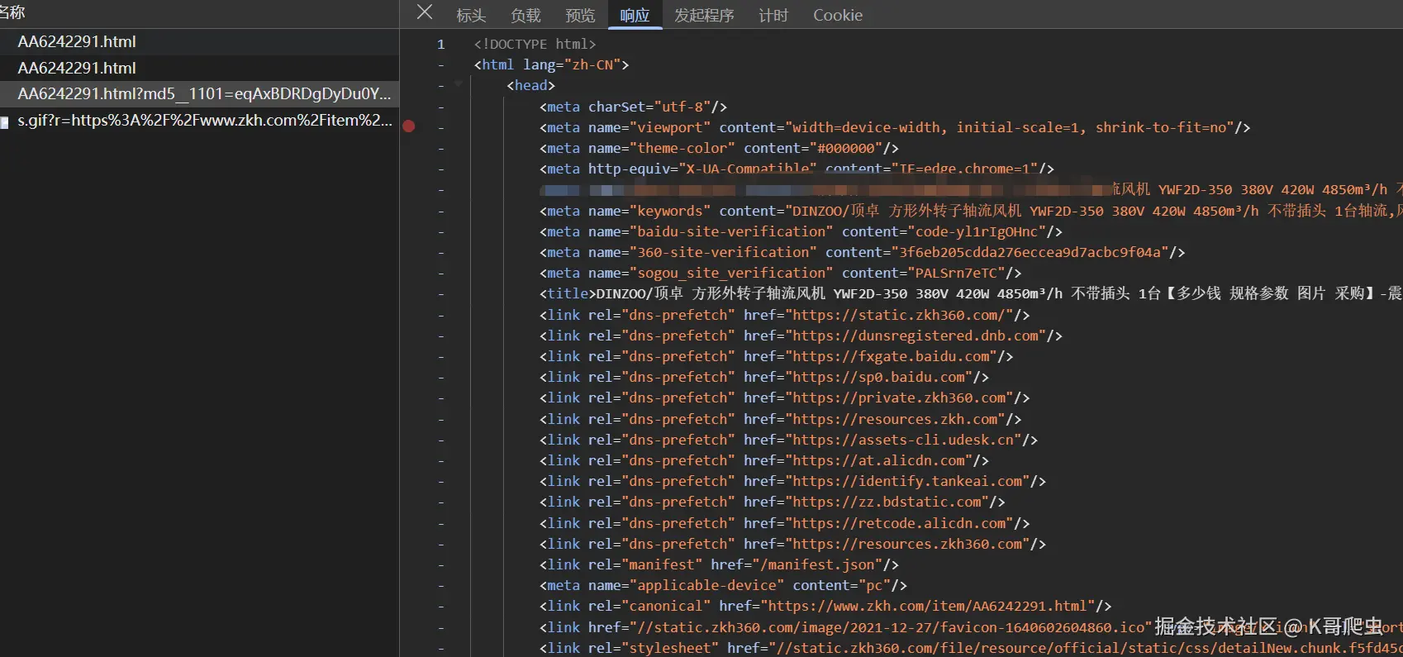
Task: Select the AA6242291.html?md5__1101 request
Action: tap(204, 94)
